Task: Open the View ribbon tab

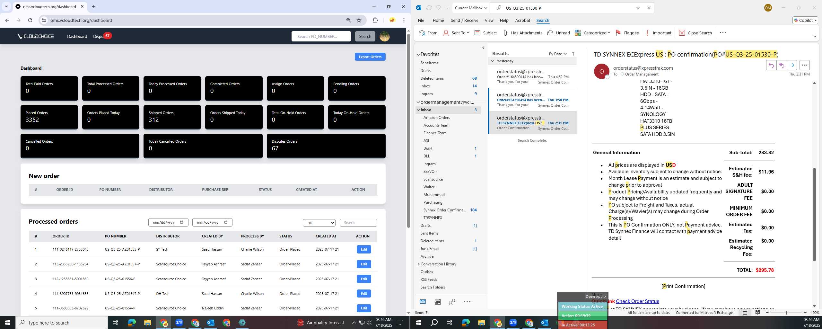Action: (x=489, y=20)
